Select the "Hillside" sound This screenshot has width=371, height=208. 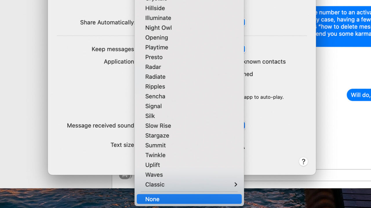155,8
